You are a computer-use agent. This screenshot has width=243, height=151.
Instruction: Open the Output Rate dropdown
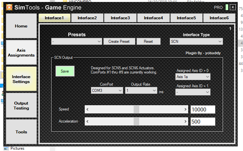coord(141,91)
